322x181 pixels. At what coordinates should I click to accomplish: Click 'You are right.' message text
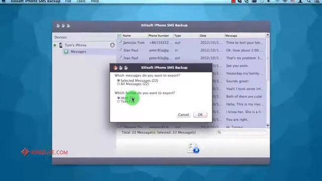point(237,120)
